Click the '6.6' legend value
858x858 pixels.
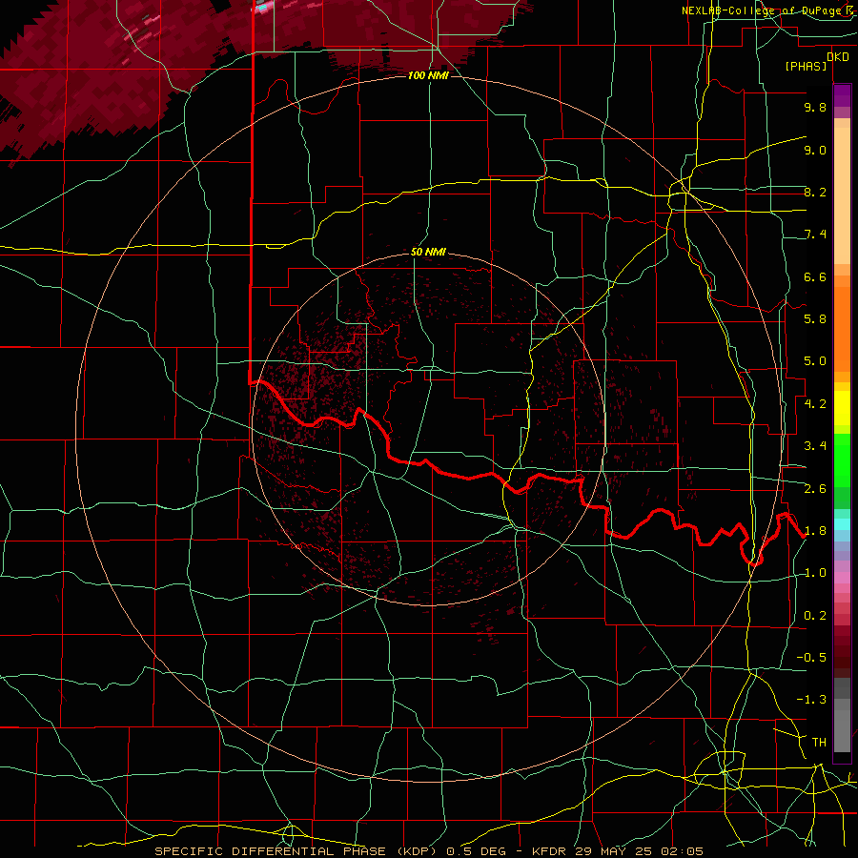815,276
